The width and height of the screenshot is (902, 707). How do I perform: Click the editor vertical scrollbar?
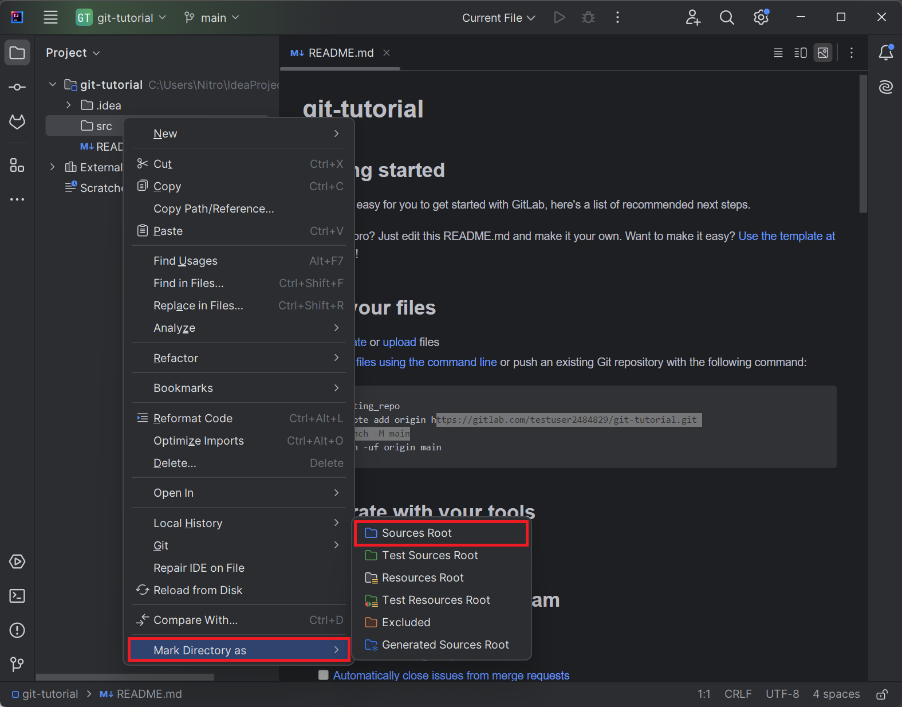863,144
